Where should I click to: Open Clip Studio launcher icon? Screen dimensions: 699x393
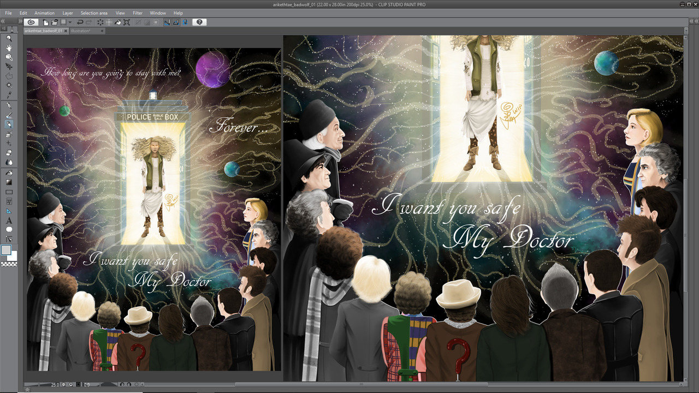click(31, 22)
